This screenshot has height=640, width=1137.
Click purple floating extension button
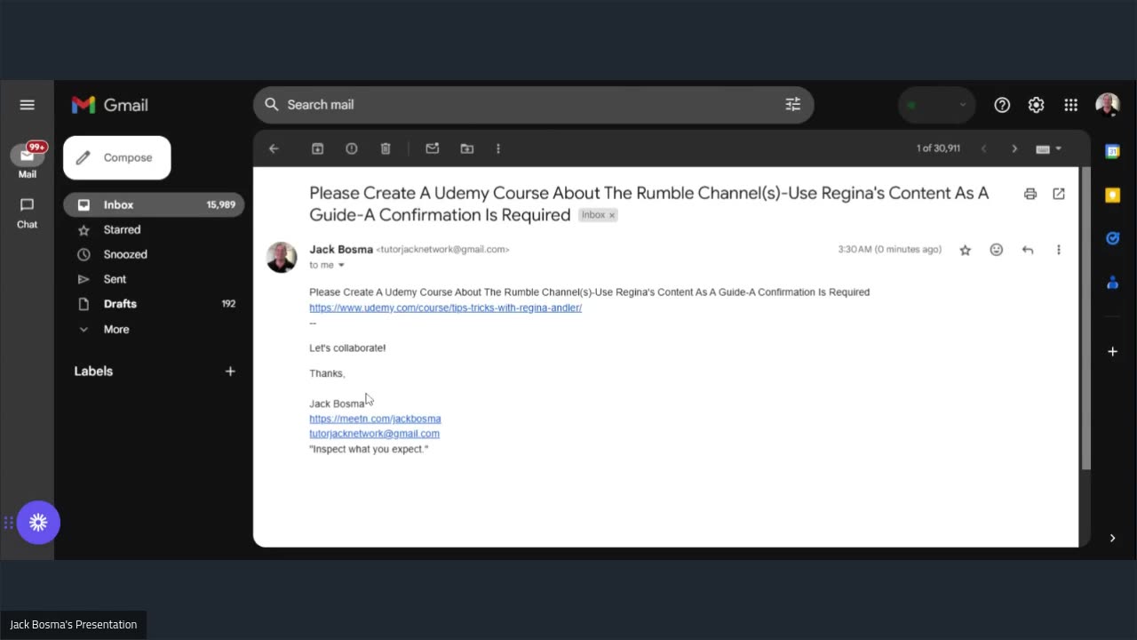[38, 523]
